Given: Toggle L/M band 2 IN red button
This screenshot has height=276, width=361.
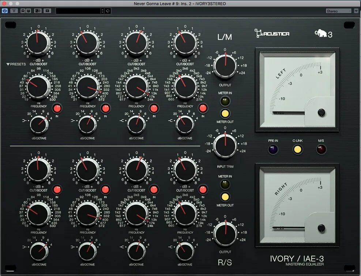Looking at the screenshot, I should [x=105, y=108].
